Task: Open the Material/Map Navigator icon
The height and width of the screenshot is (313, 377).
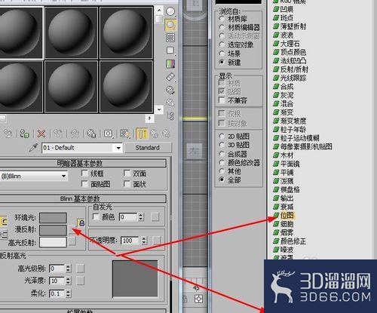Action: coord(170,116)
